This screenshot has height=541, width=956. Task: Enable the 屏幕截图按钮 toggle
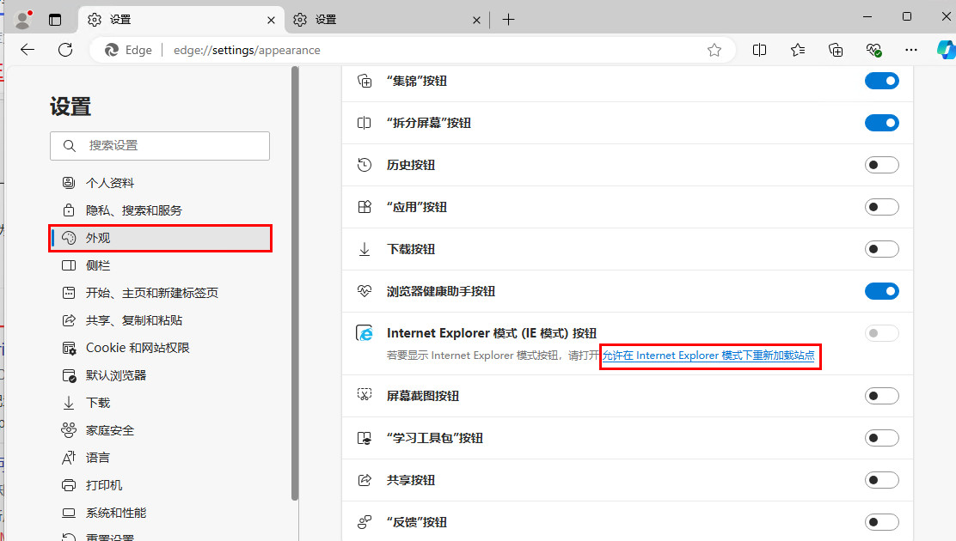pyautogui.click(x=881, y=396)
